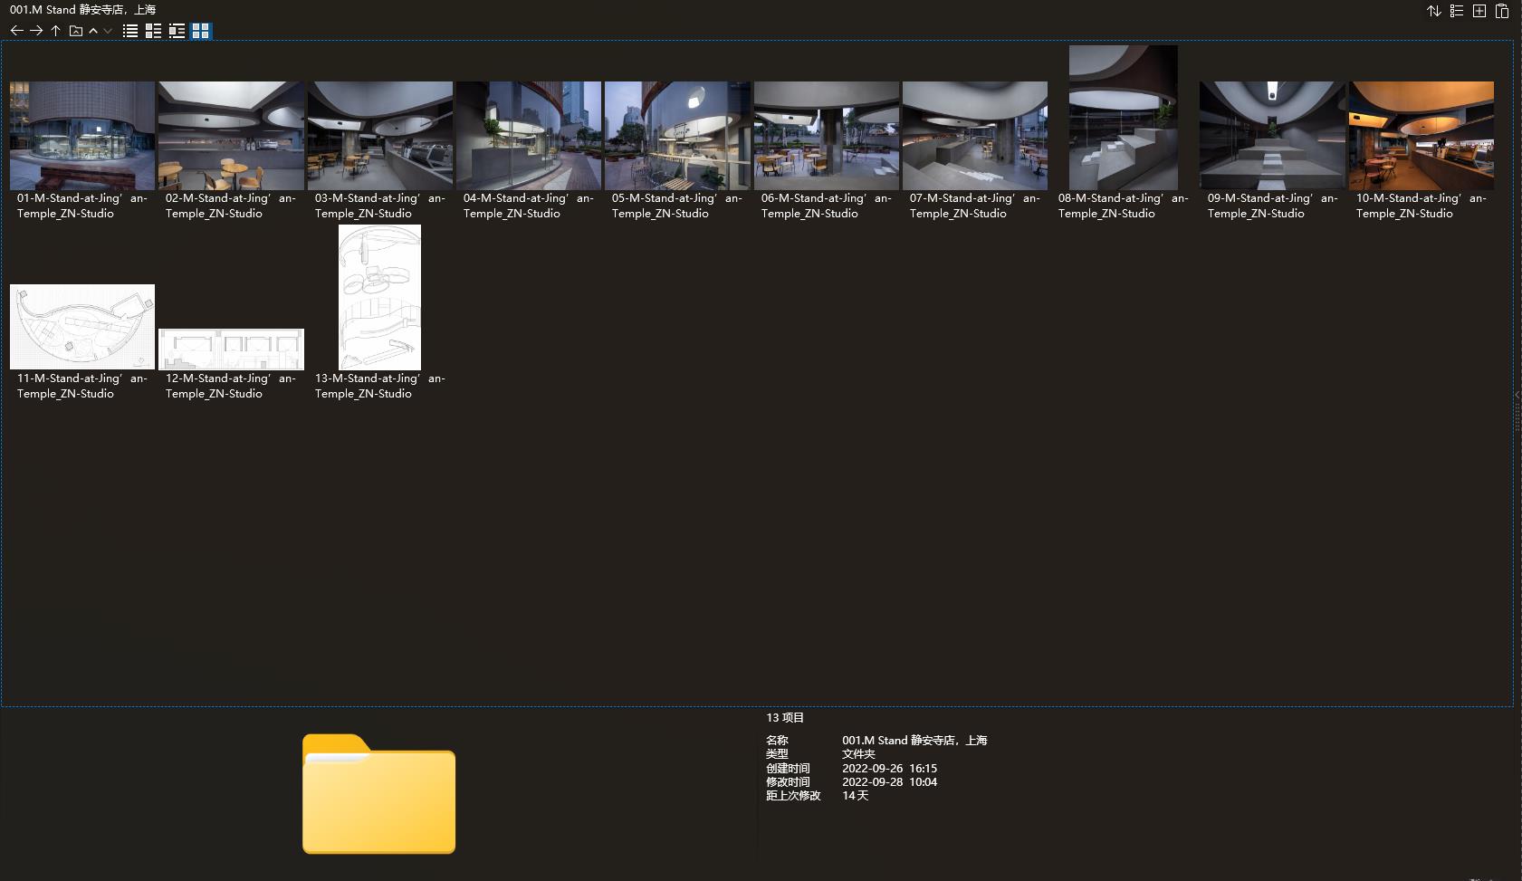Viewport: 1522px width, 881px height.
Task: Click the checklist icon at top right
Action: 1457,11
